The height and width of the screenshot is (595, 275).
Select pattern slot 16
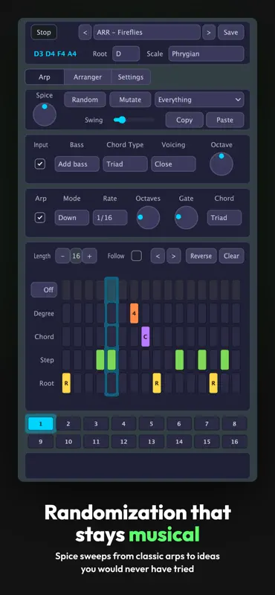[234, 442]
